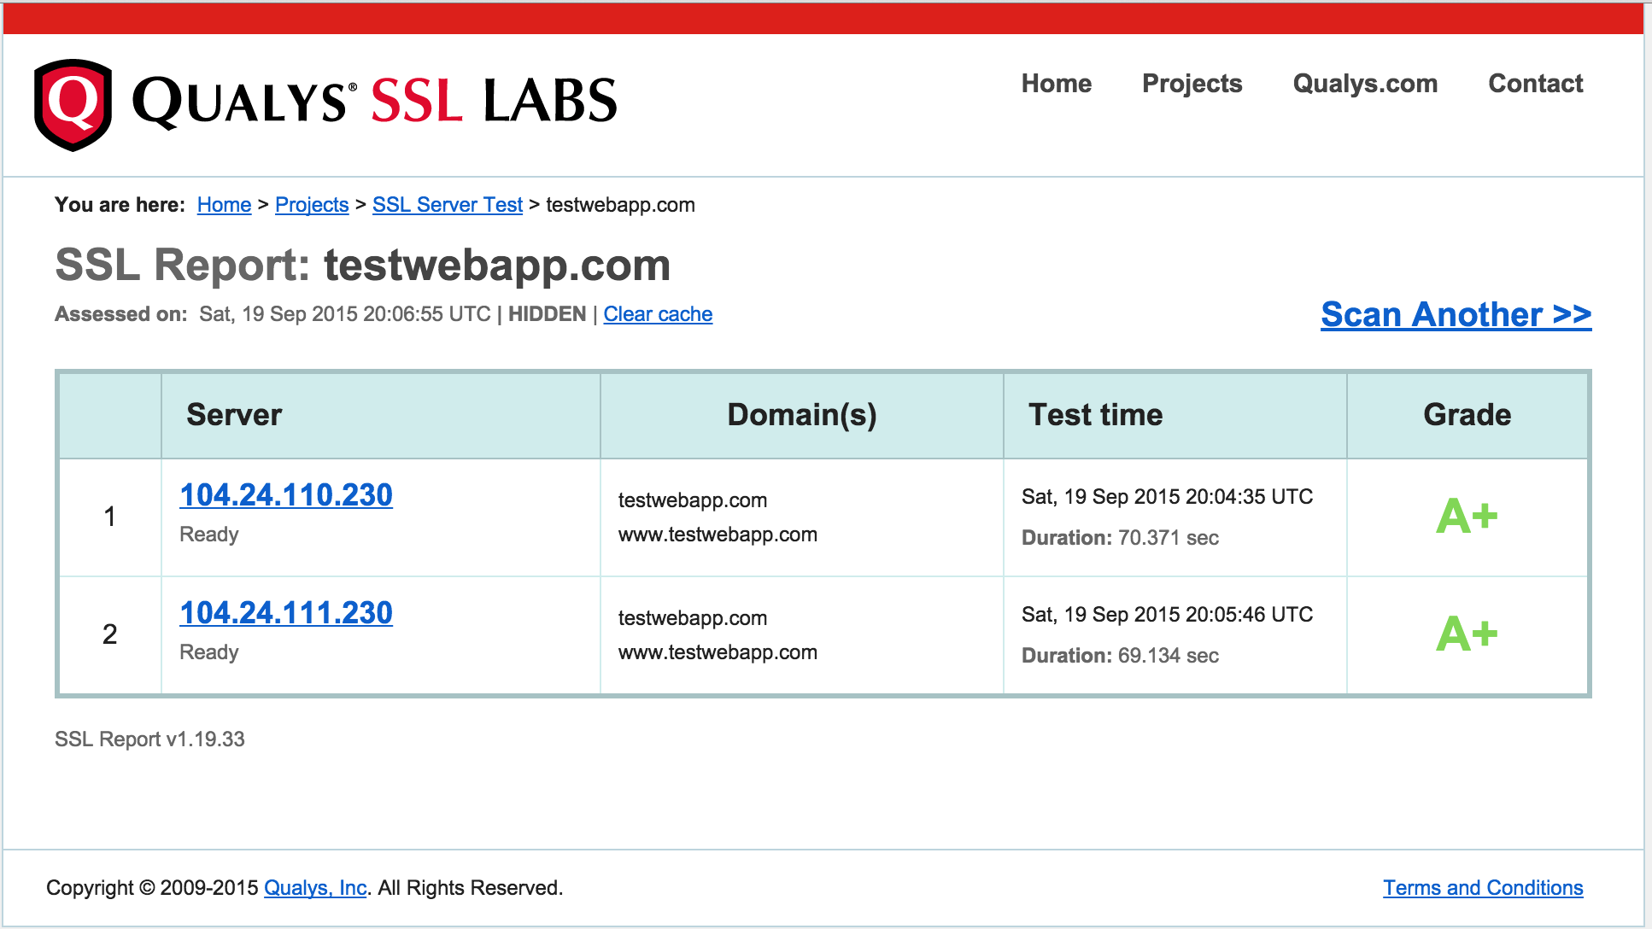Open Terms and Conditions link
The width and height of the screenshot is (1652, 929).
[x=1482, y=888]
